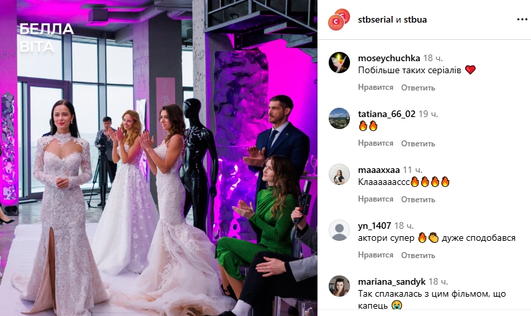This screenshot has width=531, height=316.
Task: Open maaaxxaa's profile avatar
Action: point(339,174)
